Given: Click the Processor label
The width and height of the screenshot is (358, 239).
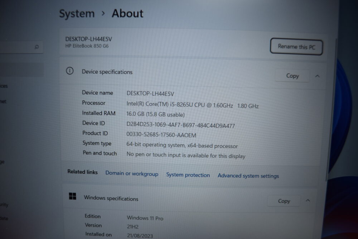Looking at the screenshot, I should (x=93, y=103).
